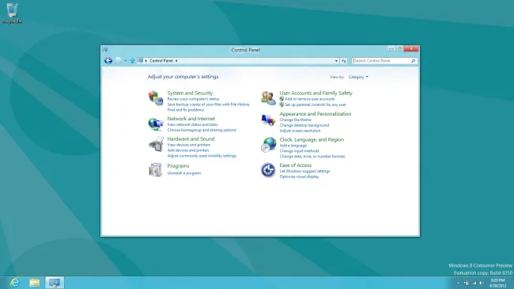Select Control Panel in the address breadcrumb

(161, 61)
